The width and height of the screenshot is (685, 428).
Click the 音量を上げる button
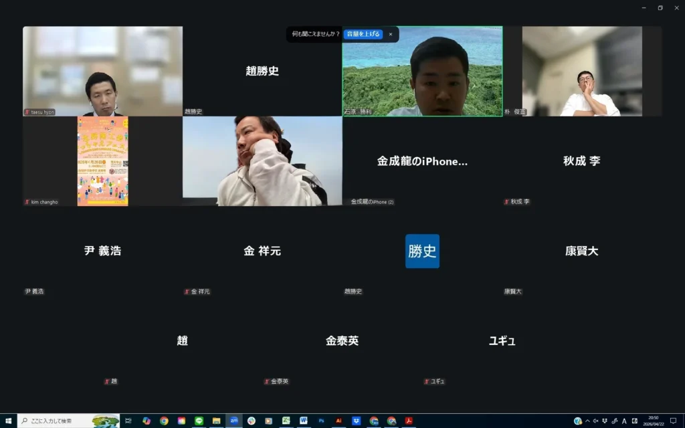363,34
